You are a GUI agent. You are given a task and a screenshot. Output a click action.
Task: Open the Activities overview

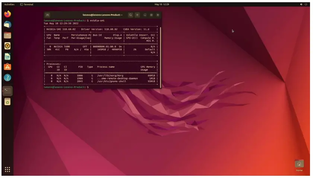9,4
